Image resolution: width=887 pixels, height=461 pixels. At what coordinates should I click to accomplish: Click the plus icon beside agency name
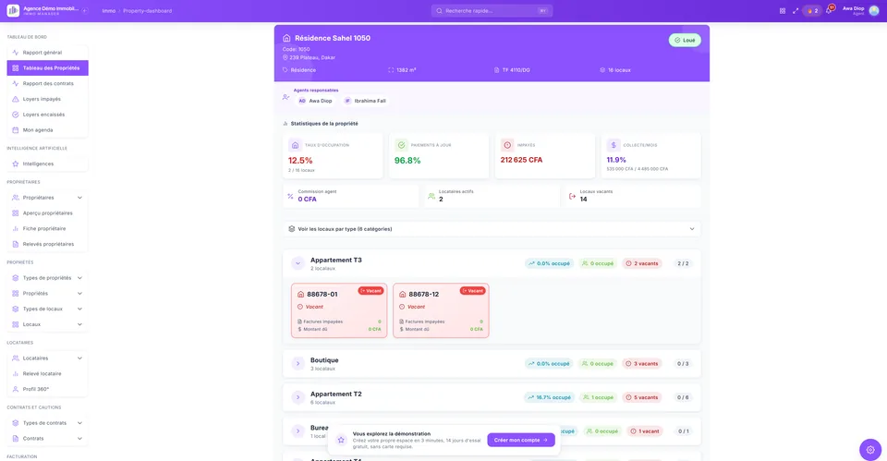click(85, 11)
